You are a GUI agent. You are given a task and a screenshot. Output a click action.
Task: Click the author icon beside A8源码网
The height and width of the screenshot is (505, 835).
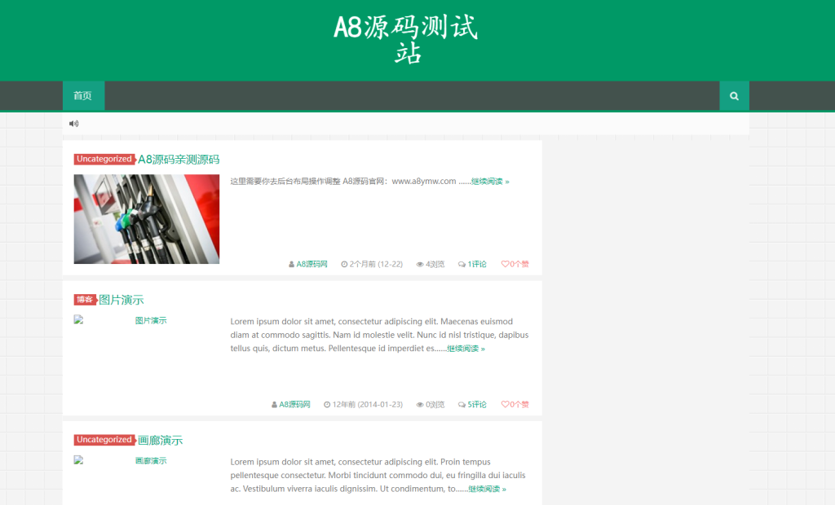[291, 264]
